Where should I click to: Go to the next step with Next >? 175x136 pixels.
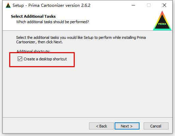click(127, 126)
